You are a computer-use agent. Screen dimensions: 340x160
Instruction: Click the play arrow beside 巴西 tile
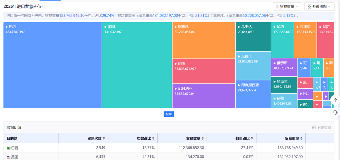(x=7, y=27)
